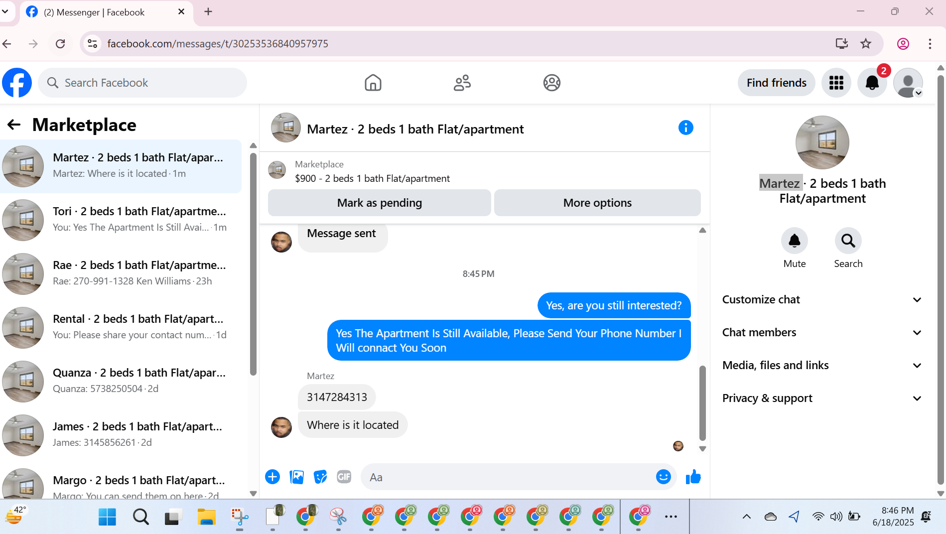This screenshot has height=534, width=946.
Task: Install app icon in address bar
Action: [x=842, y=44]
